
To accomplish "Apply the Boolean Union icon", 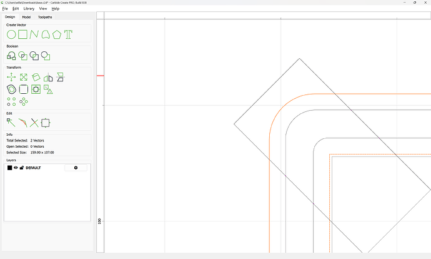I will [11, 56].
